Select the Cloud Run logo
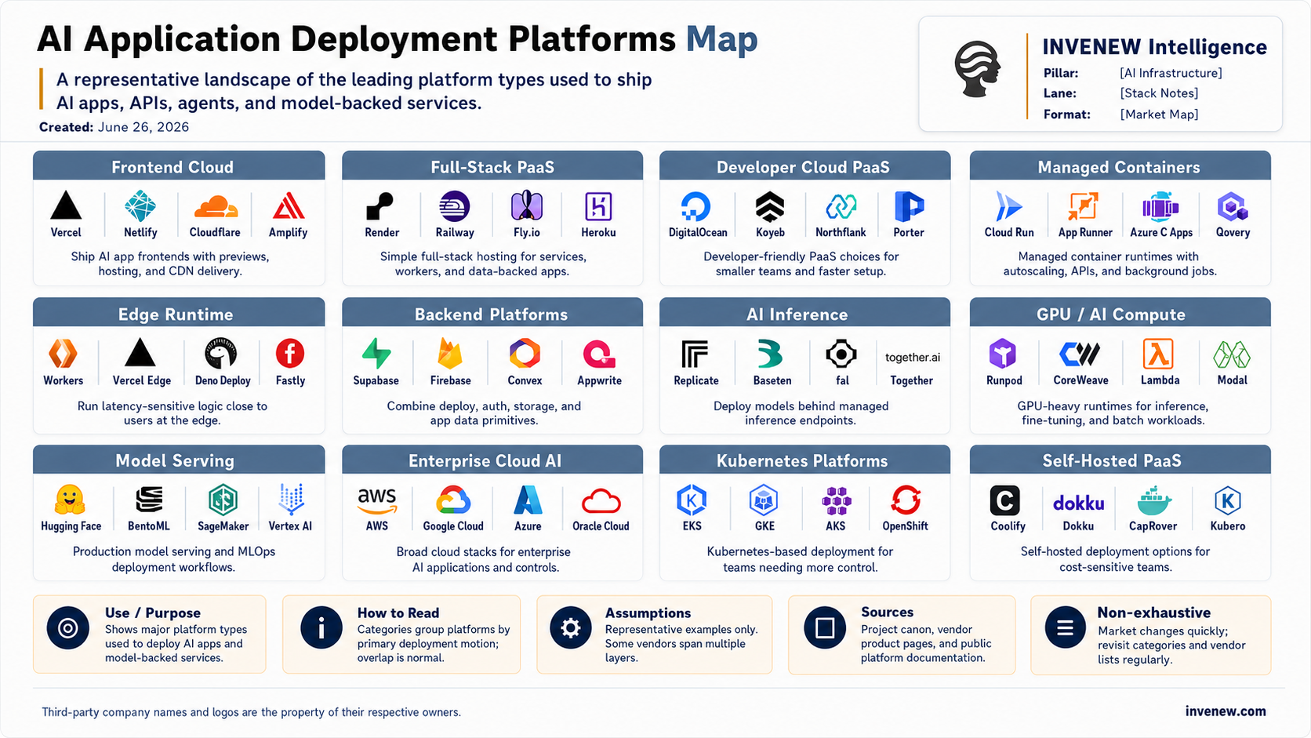Image resolution: width=1311 pixels, height=738 pixels. (x=1008, y=207)
